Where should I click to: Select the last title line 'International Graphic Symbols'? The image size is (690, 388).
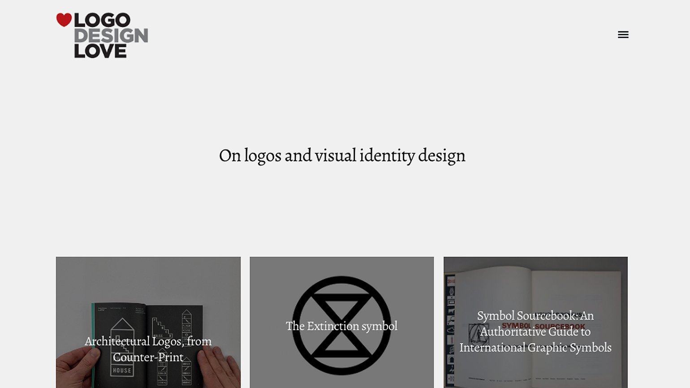[x=535, y=347]
